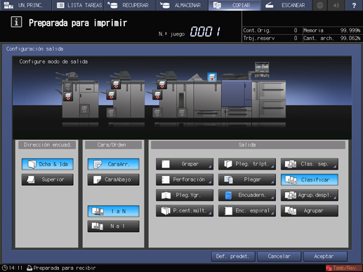
Task: Select lower tray icon on middle finisher
Action: tap(111, 95)
